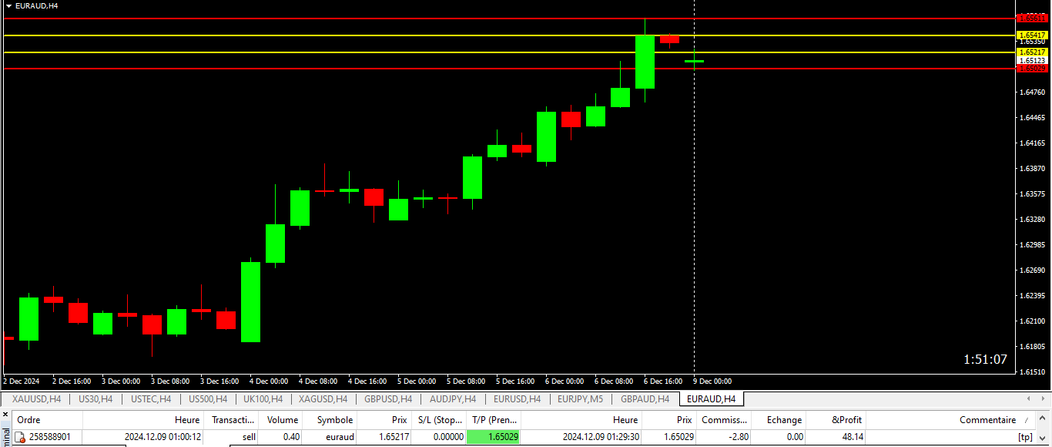Click the 1.61510 price scale value
The width and height of the screenshot is (1052, 447).
coord(1032,372)
